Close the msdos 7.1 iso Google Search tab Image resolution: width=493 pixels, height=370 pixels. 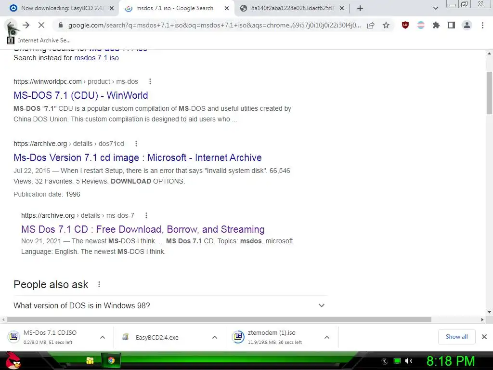pos(226,9)
